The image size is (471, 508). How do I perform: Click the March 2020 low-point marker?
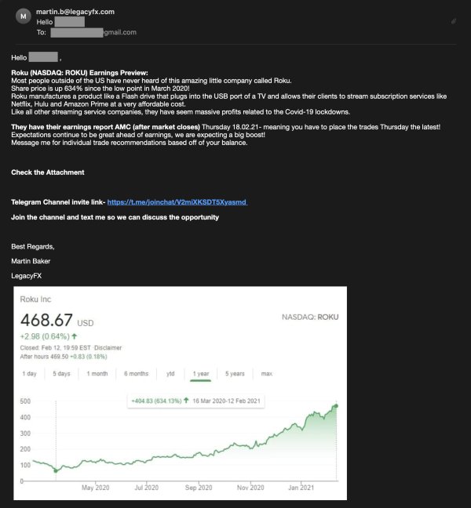coord(56,471)
